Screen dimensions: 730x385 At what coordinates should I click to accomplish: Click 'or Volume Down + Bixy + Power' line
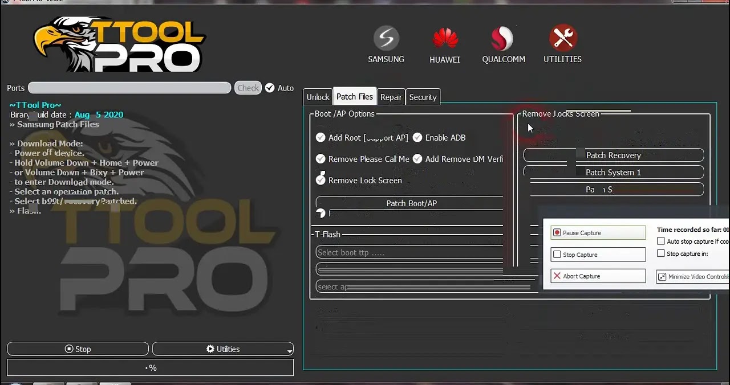tap(77, 172)
